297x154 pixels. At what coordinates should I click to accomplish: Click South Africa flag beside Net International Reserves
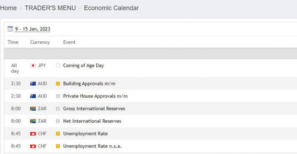pyautogui.click(x=33, y=121)
